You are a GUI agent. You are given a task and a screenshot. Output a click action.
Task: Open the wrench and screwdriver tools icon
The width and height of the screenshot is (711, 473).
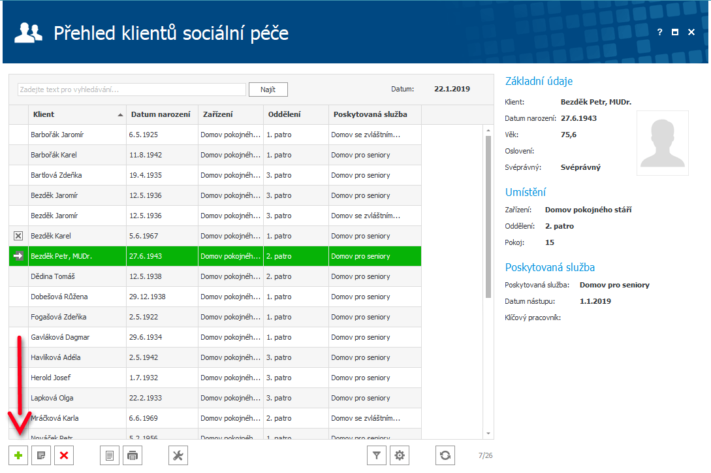pos(178,455)
